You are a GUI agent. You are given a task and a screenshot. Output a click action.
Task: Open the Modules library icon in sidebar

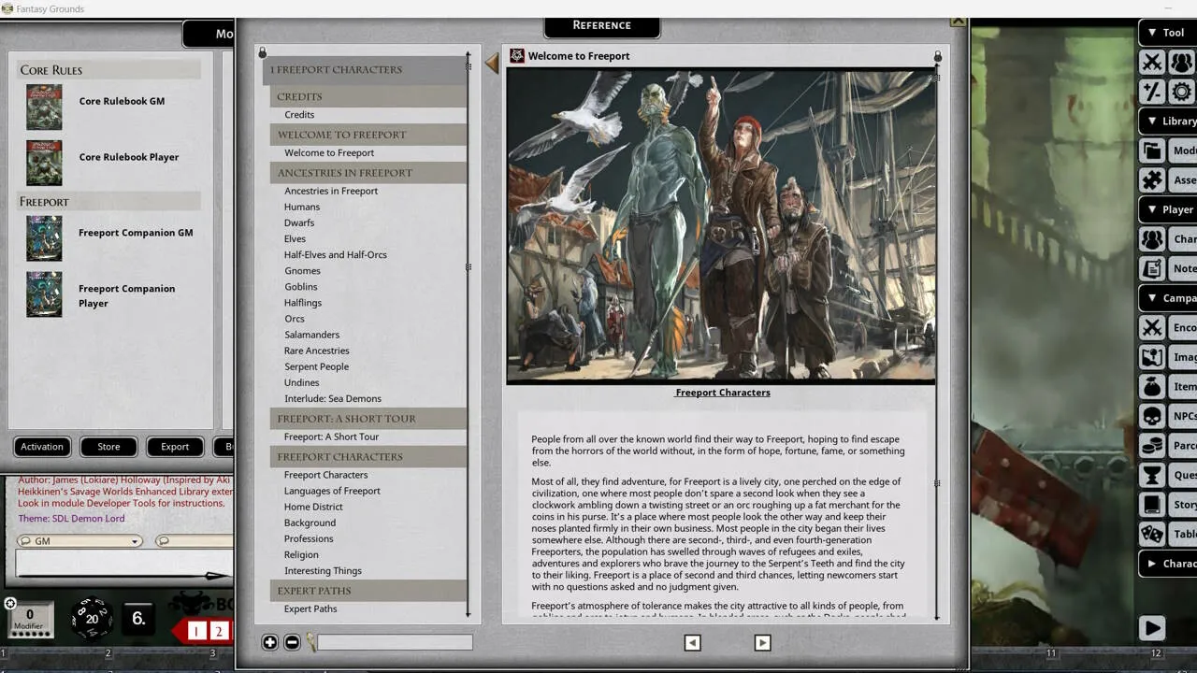(x=1152, y=150)
